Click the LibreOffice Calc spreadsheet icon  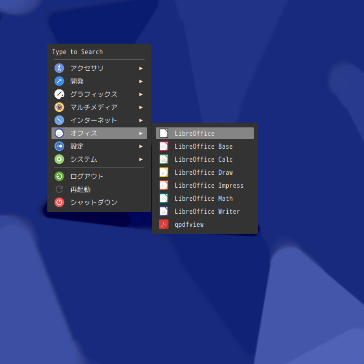tap(164, 159)
